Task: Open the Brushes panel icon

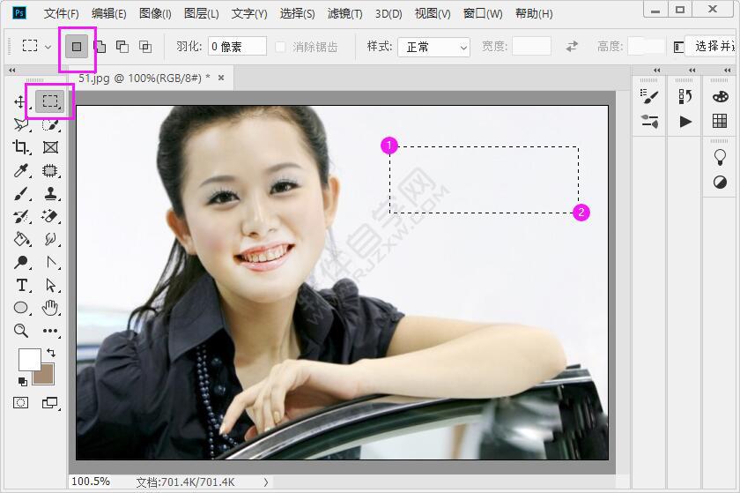Action: pos(650,122)
